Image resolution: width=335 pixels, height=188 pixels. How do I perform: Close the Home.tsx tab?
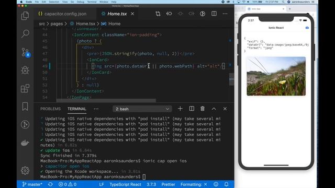pyautogui.click(x=132, y=14)
